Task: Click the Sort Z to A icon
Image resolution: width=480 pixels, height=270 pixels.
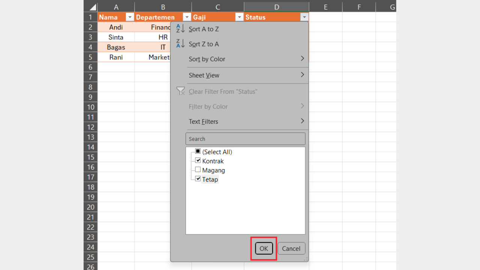Action: [180, 44]
